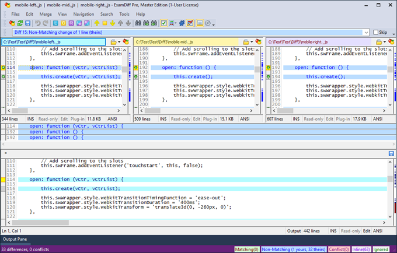Click the Re-compare green arrows icon

pyautogui.click(x=20, y=23)
